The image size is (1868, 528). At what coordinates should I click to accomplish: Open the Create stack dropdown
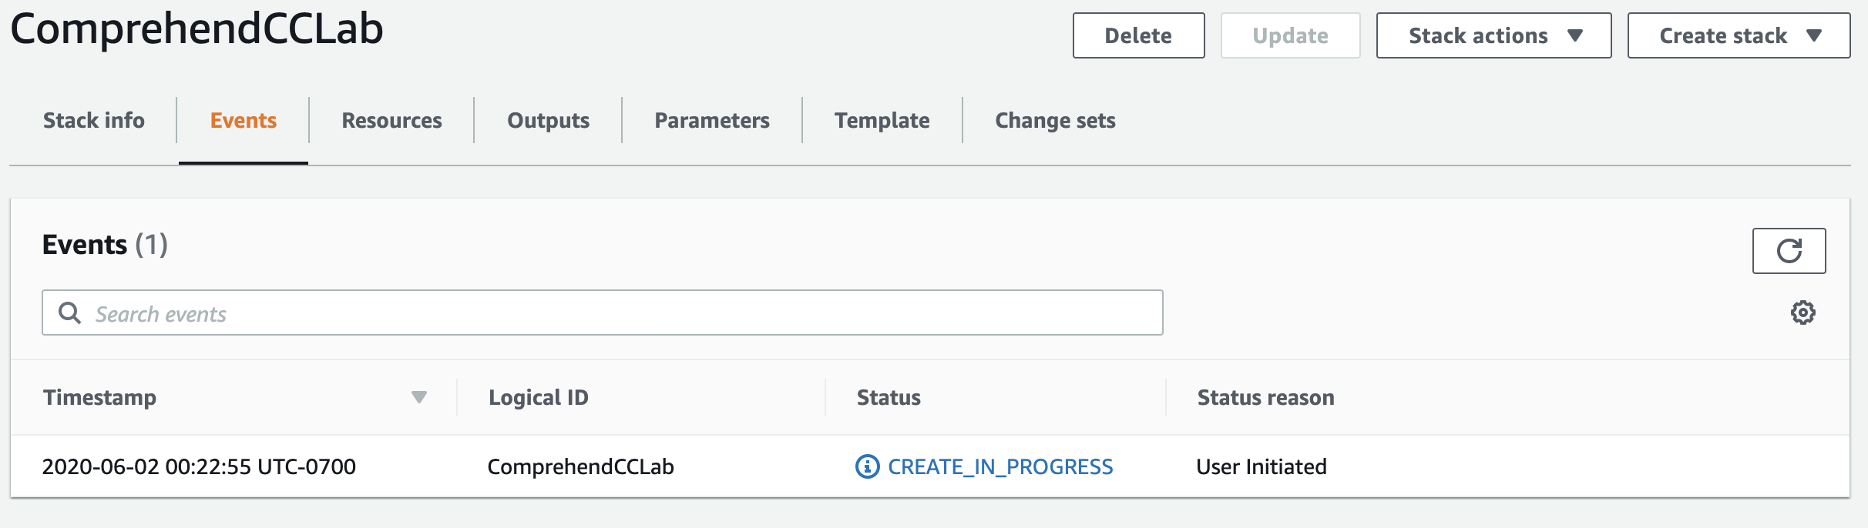(1738, 35)
